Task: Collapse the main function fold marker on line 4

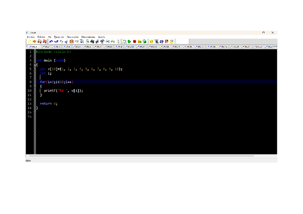Action: point(35,65)
